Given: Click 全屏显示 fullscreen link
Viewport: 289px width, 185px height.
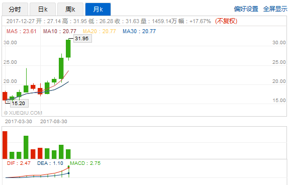Looking at the screenshot, I should 275,9.
